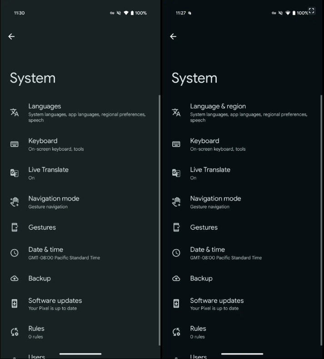Tap the Wi-Fi status icon on right screen

288,13
